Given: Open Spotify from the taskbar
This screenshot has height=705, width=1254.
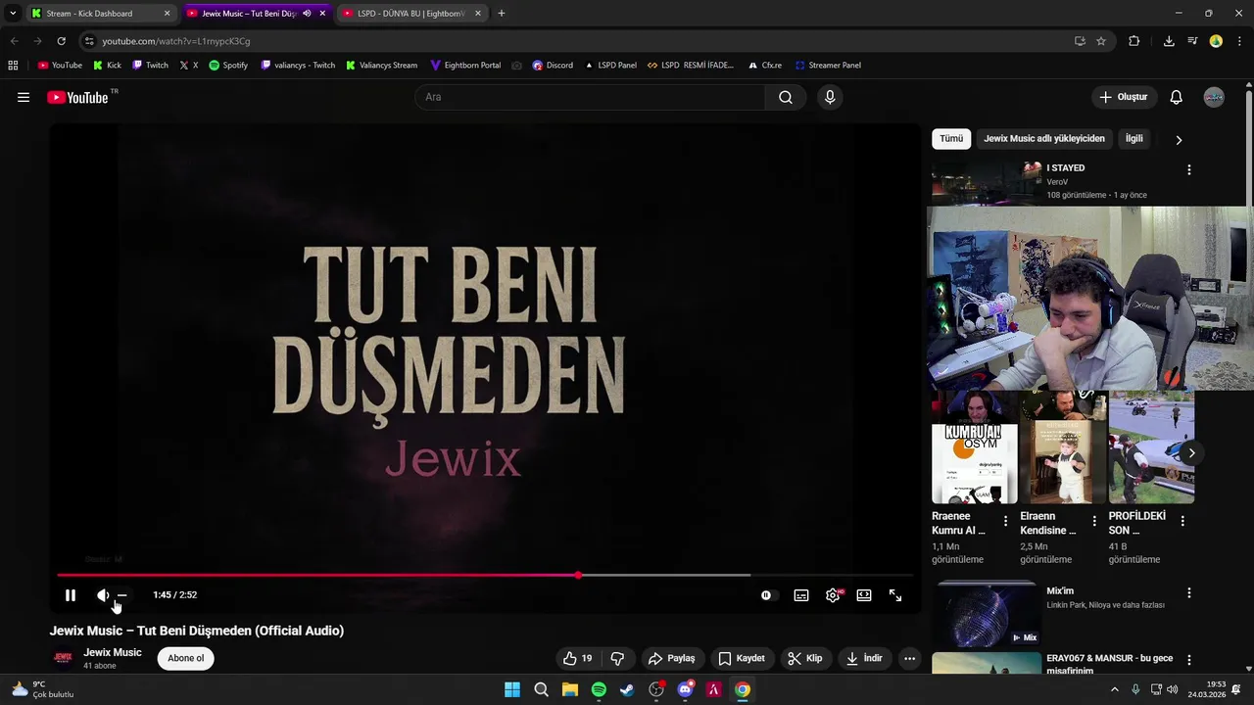Looking at the screenshot, I should [599, 689].
